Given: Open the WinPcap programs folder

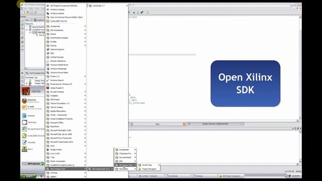Looking at the screenshot, I should [x=66, y=173].
